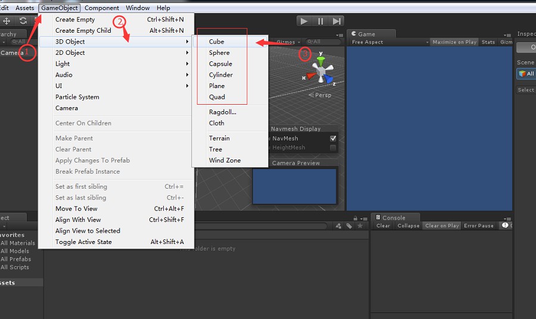The width and height of the screenshot is (536, 319).
Task: Choose Quad from the submenu
Action: 230,97
